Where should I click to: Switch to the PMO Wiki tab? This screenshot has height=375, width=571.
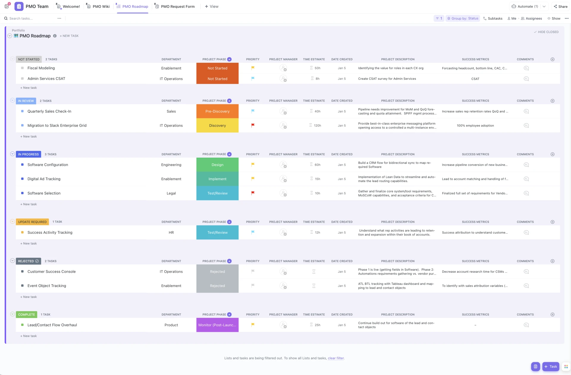(x=100, y=6)
